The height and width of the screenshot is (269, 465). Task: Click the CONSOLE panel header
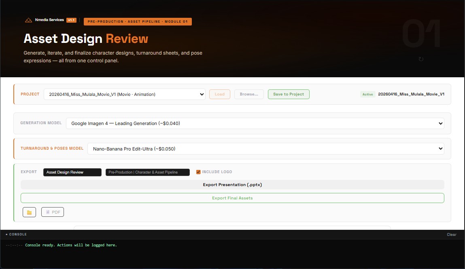point(232,234)
